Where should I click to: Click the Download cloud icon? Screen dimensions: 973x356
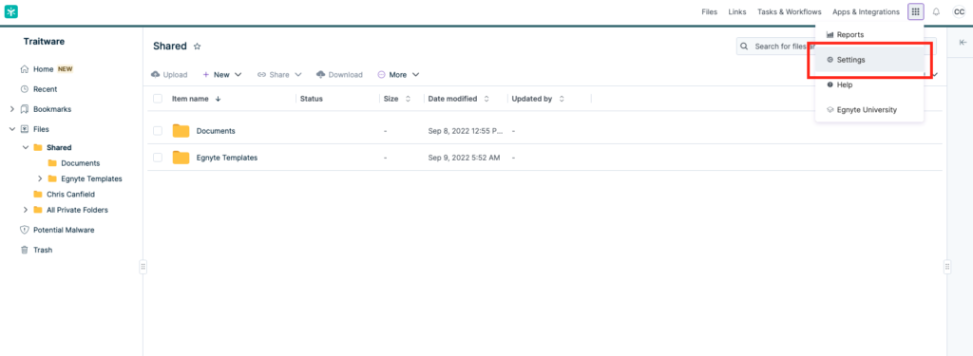pos(321,74)
